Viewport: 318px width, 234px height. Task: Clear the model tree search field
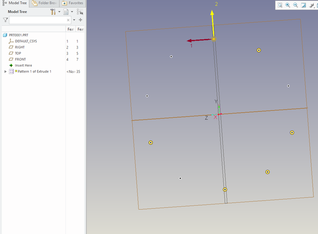pos(68,20)
